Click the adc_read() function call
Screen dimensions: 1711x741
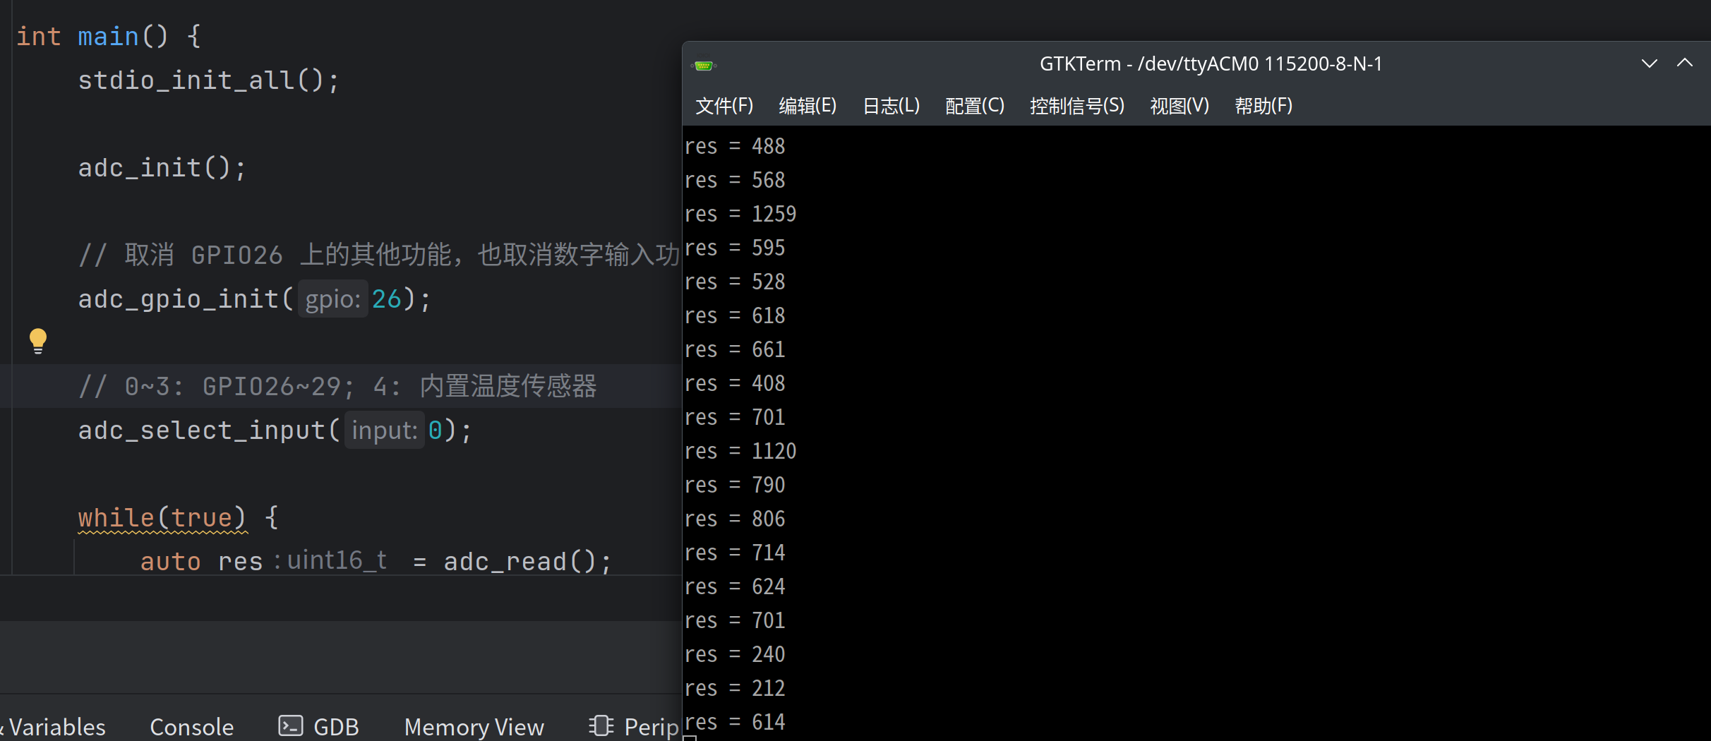click(520, 562)
